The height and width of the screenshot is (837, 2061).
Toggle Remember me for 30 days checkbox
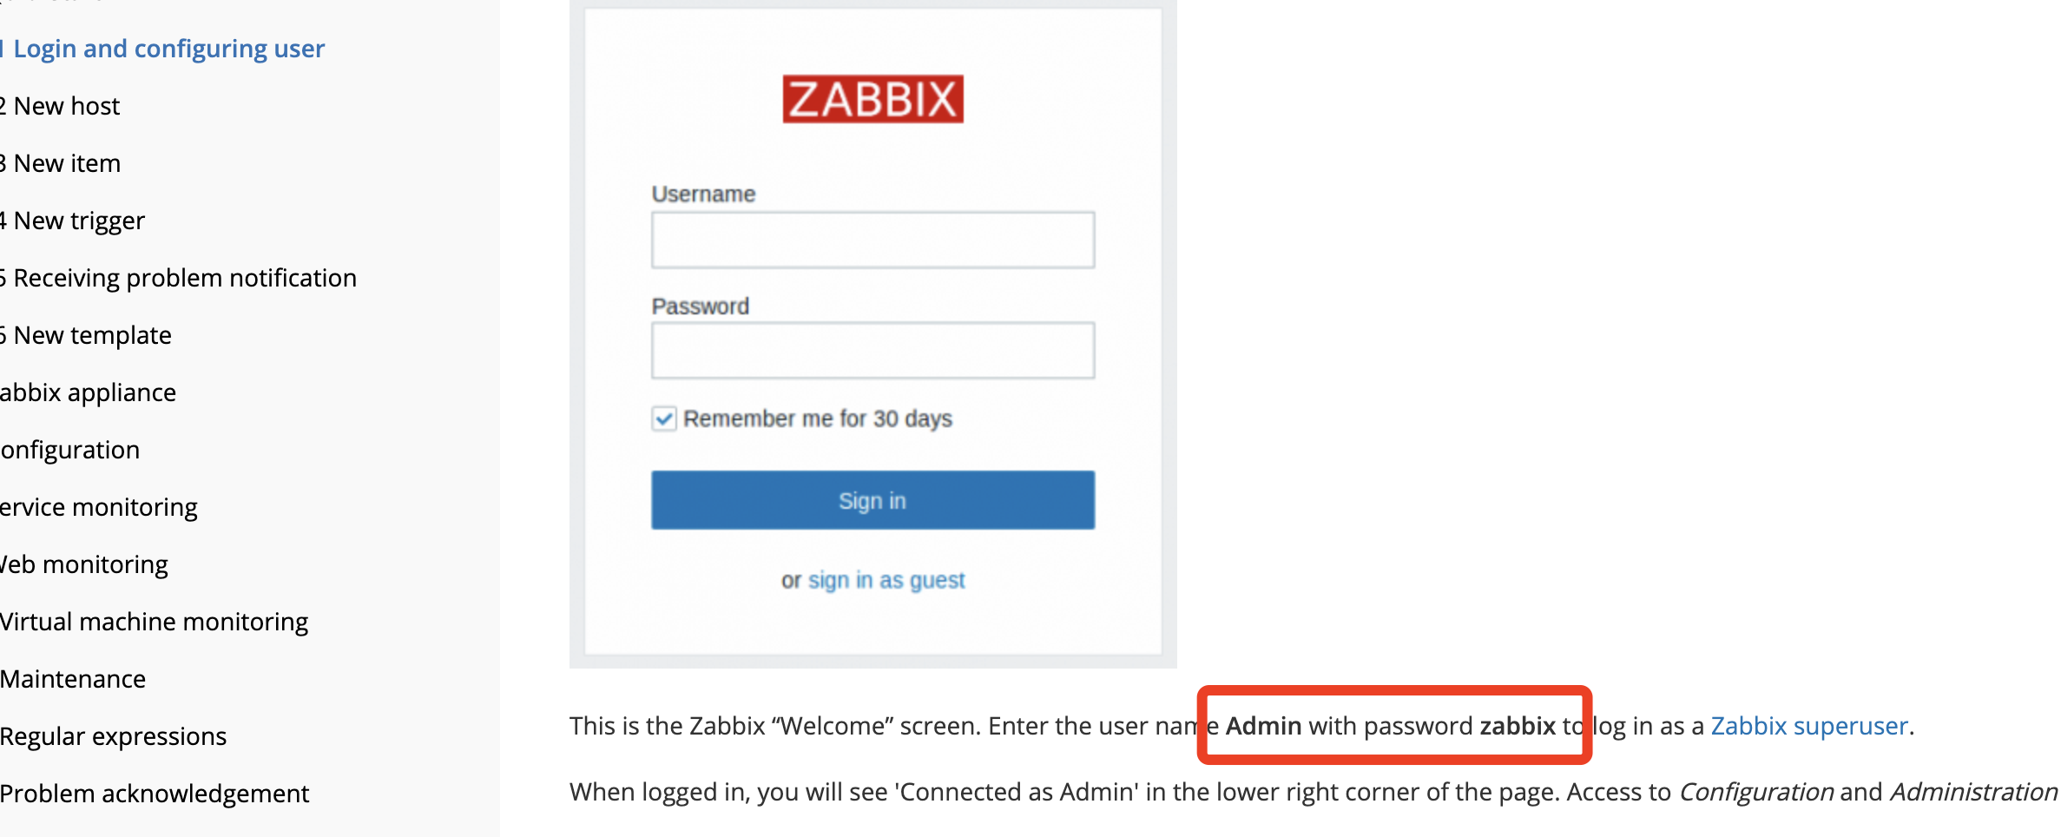pos(664,418)
